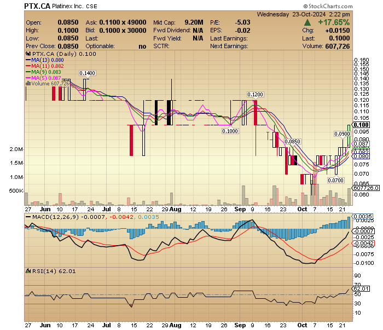This screenshot has width=383, height=330.
Task: Click the -0.0042 MACD signal axis tag
Action: pos(362,244)
